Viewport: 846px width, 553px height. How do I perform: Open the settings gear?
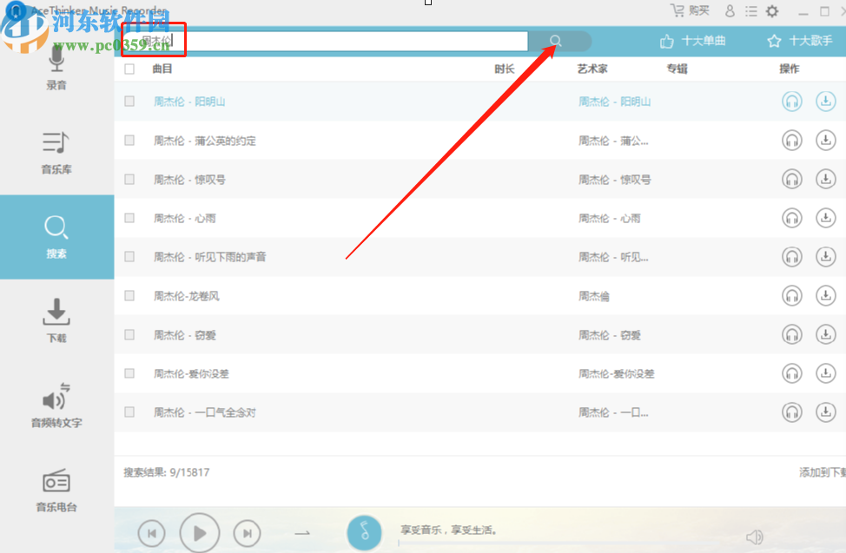click(x=770, y=11)
